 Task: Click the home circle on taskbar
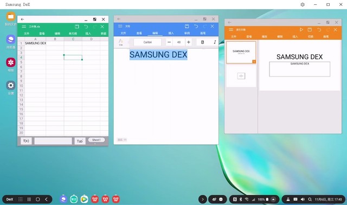37,199
